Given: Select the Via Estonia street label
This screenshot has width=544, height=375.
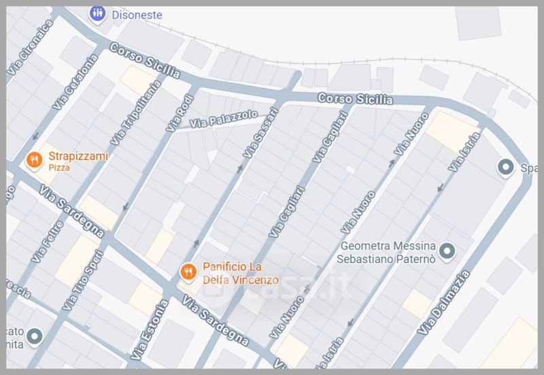Looking at the screenshot, I should 148,331.
